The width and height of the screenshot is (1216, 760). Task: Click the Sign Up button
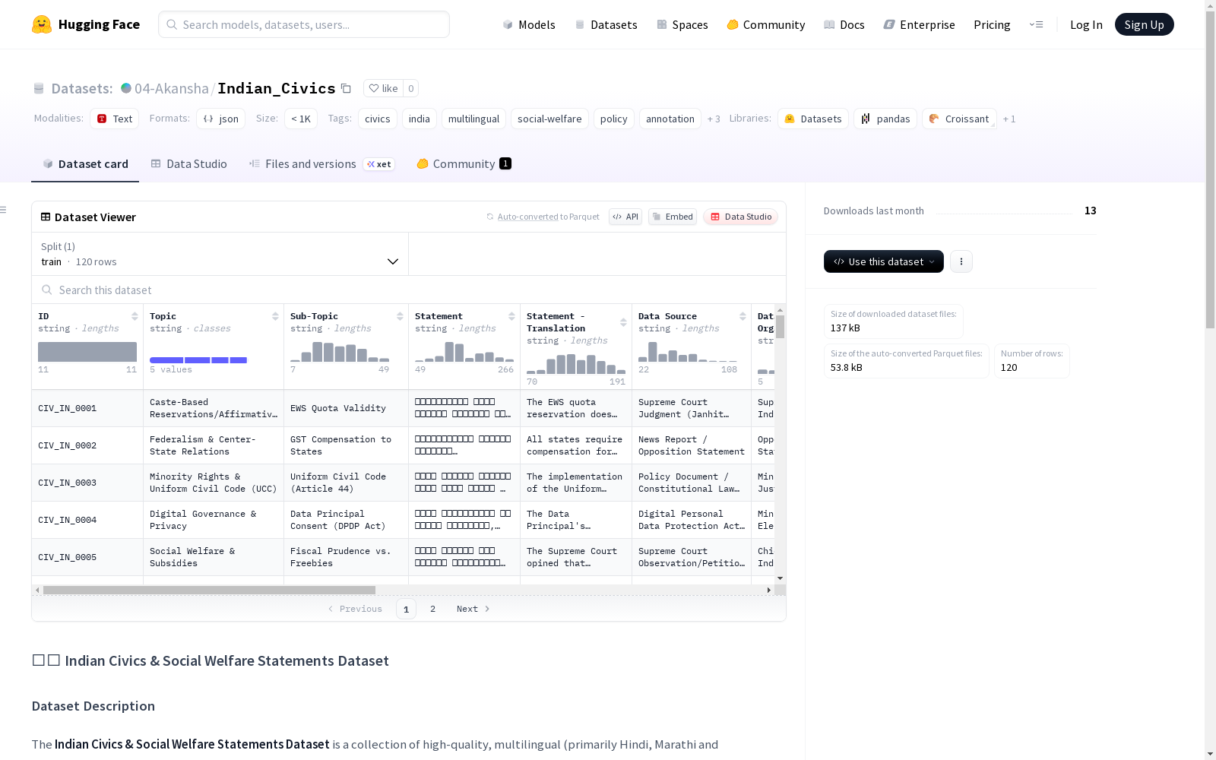(1144, 24)
